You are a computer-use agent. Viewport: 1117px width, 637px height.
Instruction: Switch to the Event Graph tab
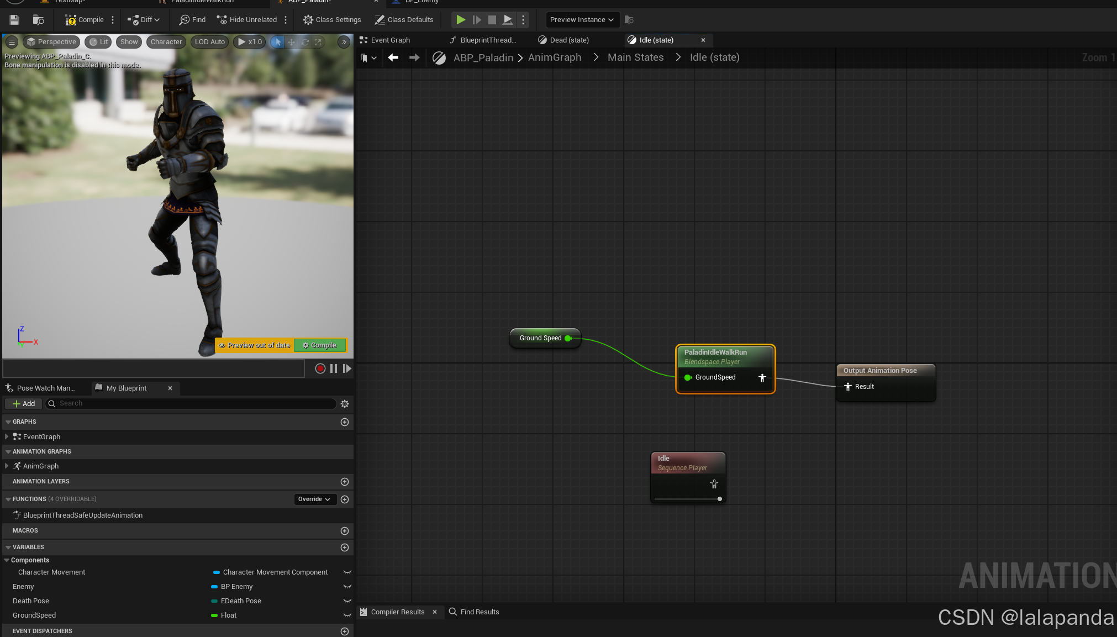(390, 40)
